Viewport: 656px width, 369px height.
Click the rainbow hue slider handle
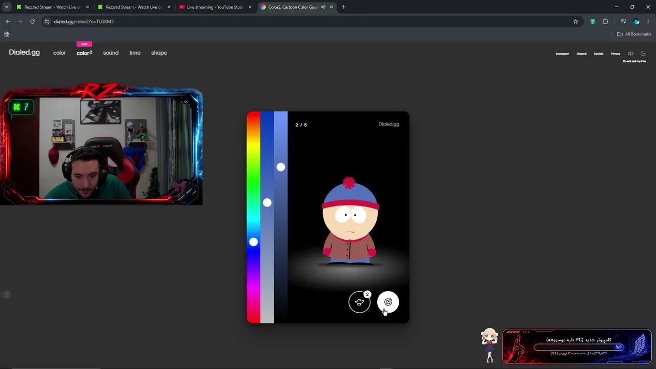(253, 242)
